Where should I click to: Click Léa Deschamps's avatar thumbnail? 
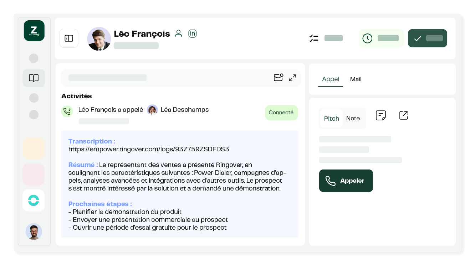[152, 110]
